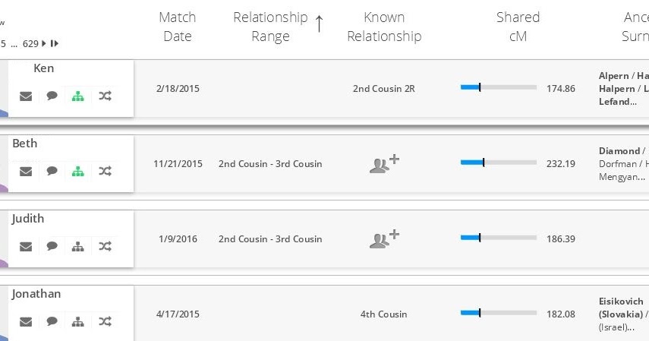Open Jonathan's family tree icon

pyautogui.click(x=77, y=321)
